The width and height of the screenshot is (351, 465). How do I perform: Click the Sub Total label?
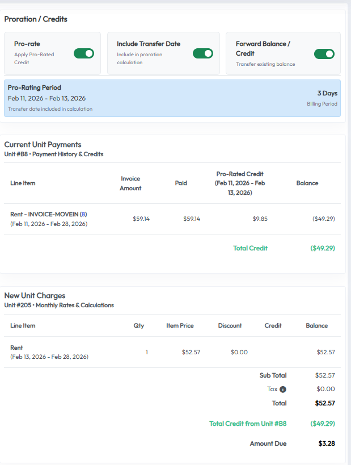pos(273,375)
